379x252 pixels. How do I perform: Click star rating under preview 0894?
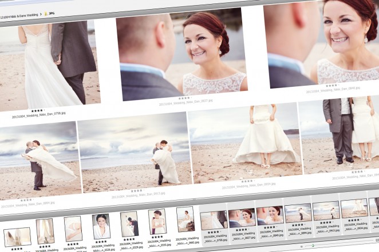coord(26,201)
